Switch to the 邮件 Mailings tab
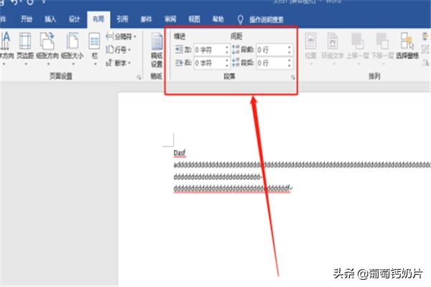Viewport: 431px width, 287px height. click(x=147, y=19)
